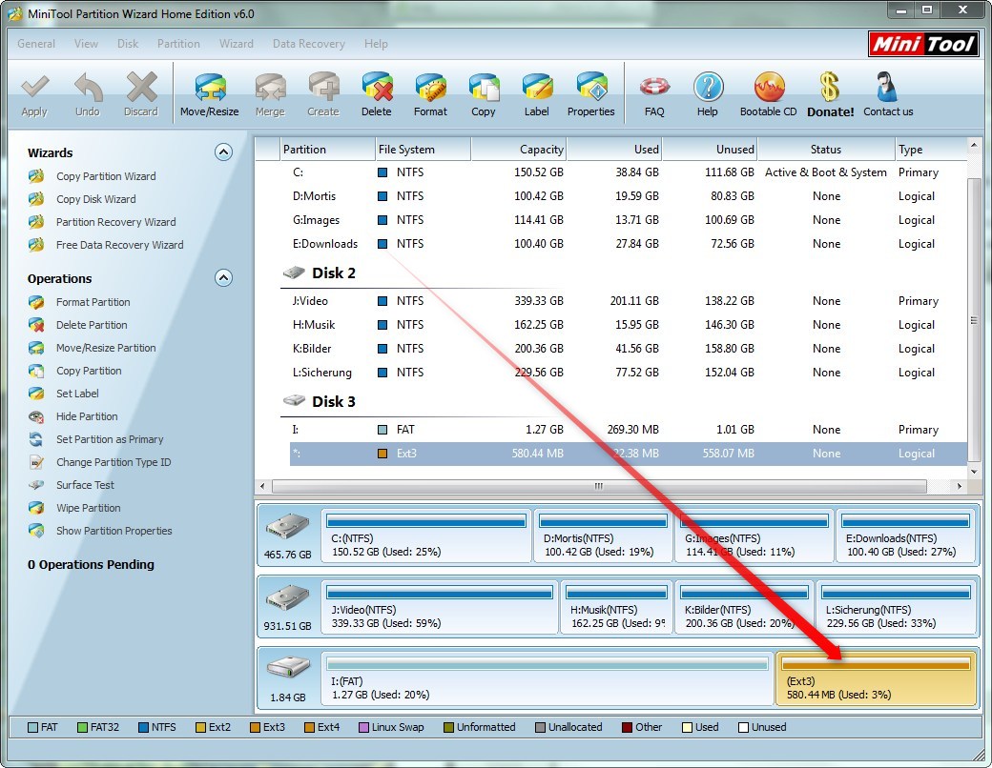This screenshot has height=768, width=992.
Task: Click the Label toolbar icon
Action: (x=536, y=95)
